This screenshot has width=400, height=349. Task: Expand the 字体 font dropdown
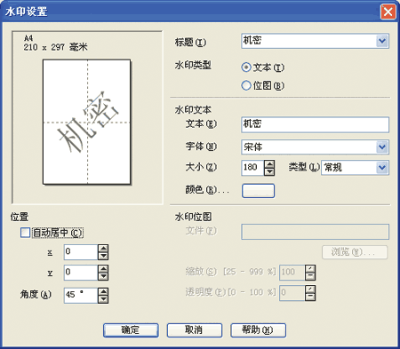382,147
